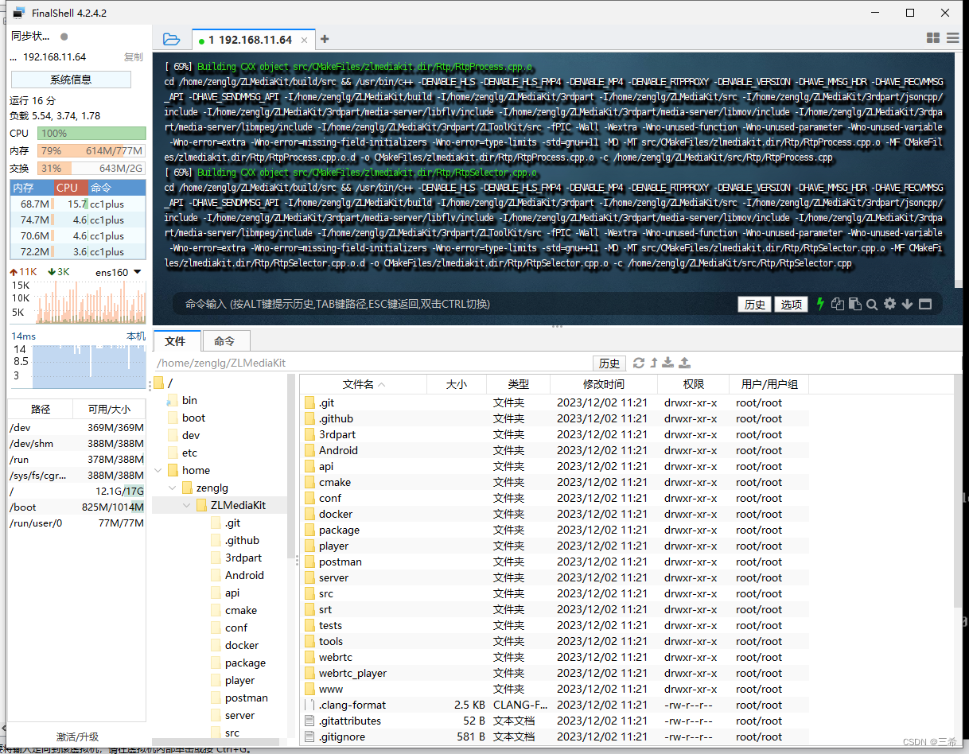Viewport: 969px width, 754px height.
Task: Collapse the ZLMediaKit node in the tree
Action: [186, 504]
